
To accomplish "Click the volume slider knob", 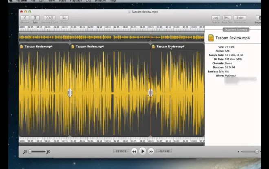I will [257, 151].
